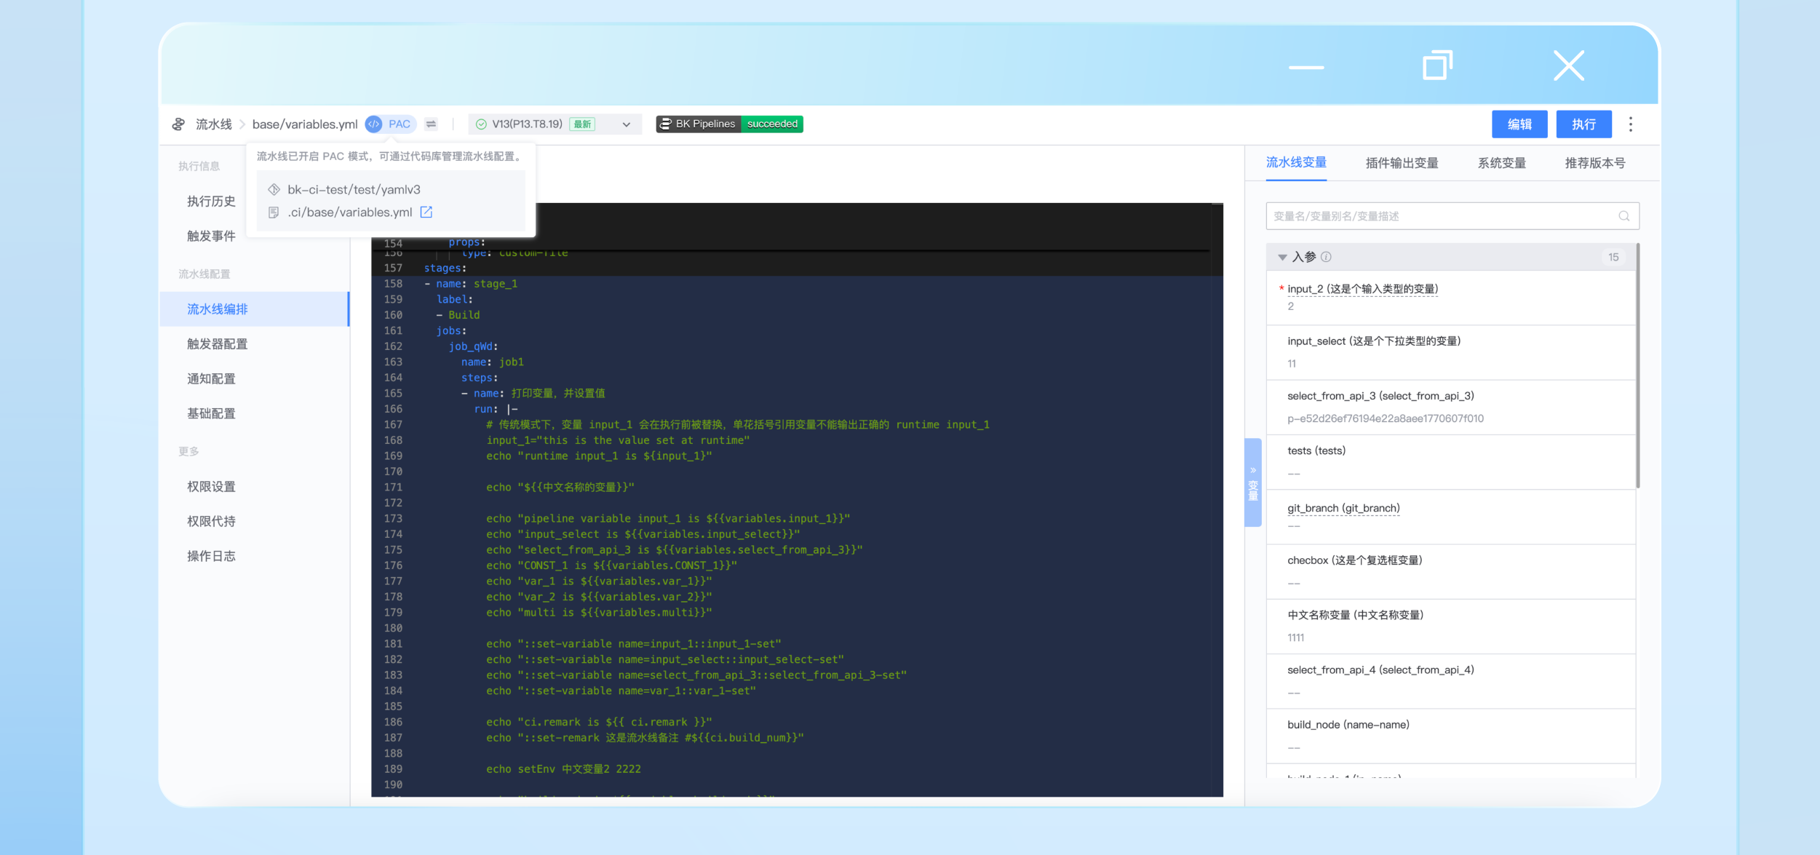Click the .ci/base/variables.yml file path

(x=349, y=212)
